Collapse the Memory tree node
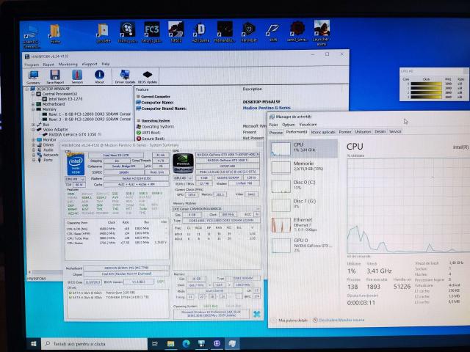This screenshot has width=470, height=352. [33, 109]
